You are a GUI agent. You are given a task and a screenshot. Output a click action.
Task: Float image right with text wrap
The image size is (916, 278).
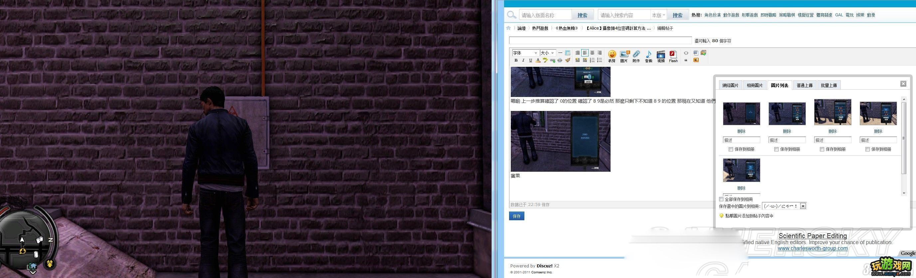[x=585, y=60]
